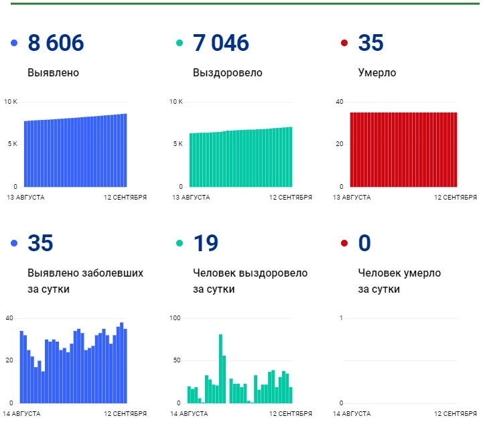Click 12 СЕНТЯБРЯ under the Выявлено chart
487x424 pixels.
coord(125,198)
